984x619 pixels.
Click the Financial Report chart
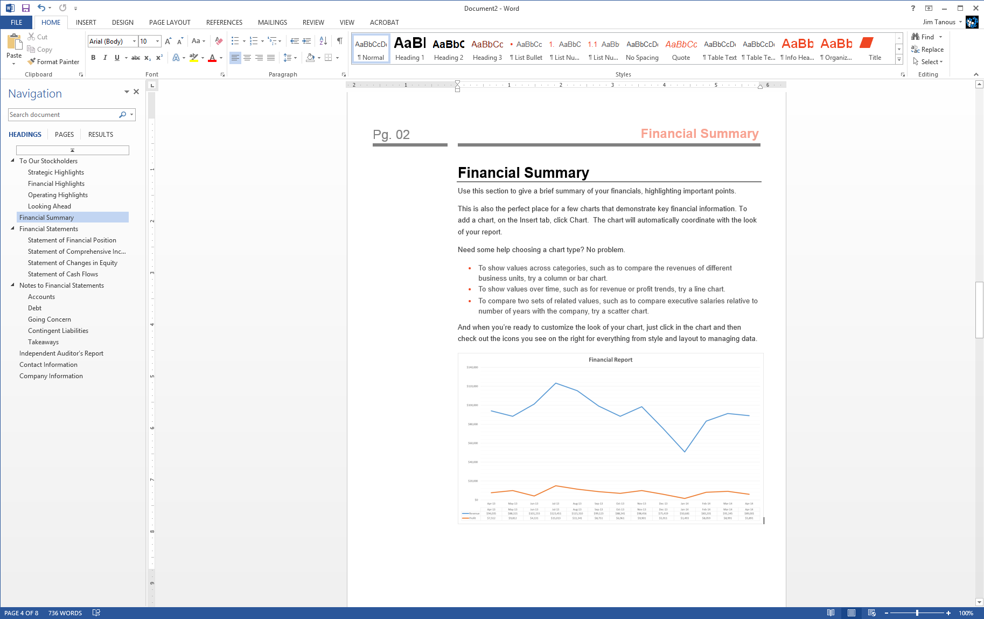tap(610, 438)
